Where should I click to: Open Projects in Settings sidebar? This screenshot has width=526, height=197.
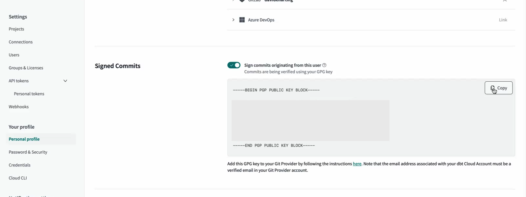16,29
